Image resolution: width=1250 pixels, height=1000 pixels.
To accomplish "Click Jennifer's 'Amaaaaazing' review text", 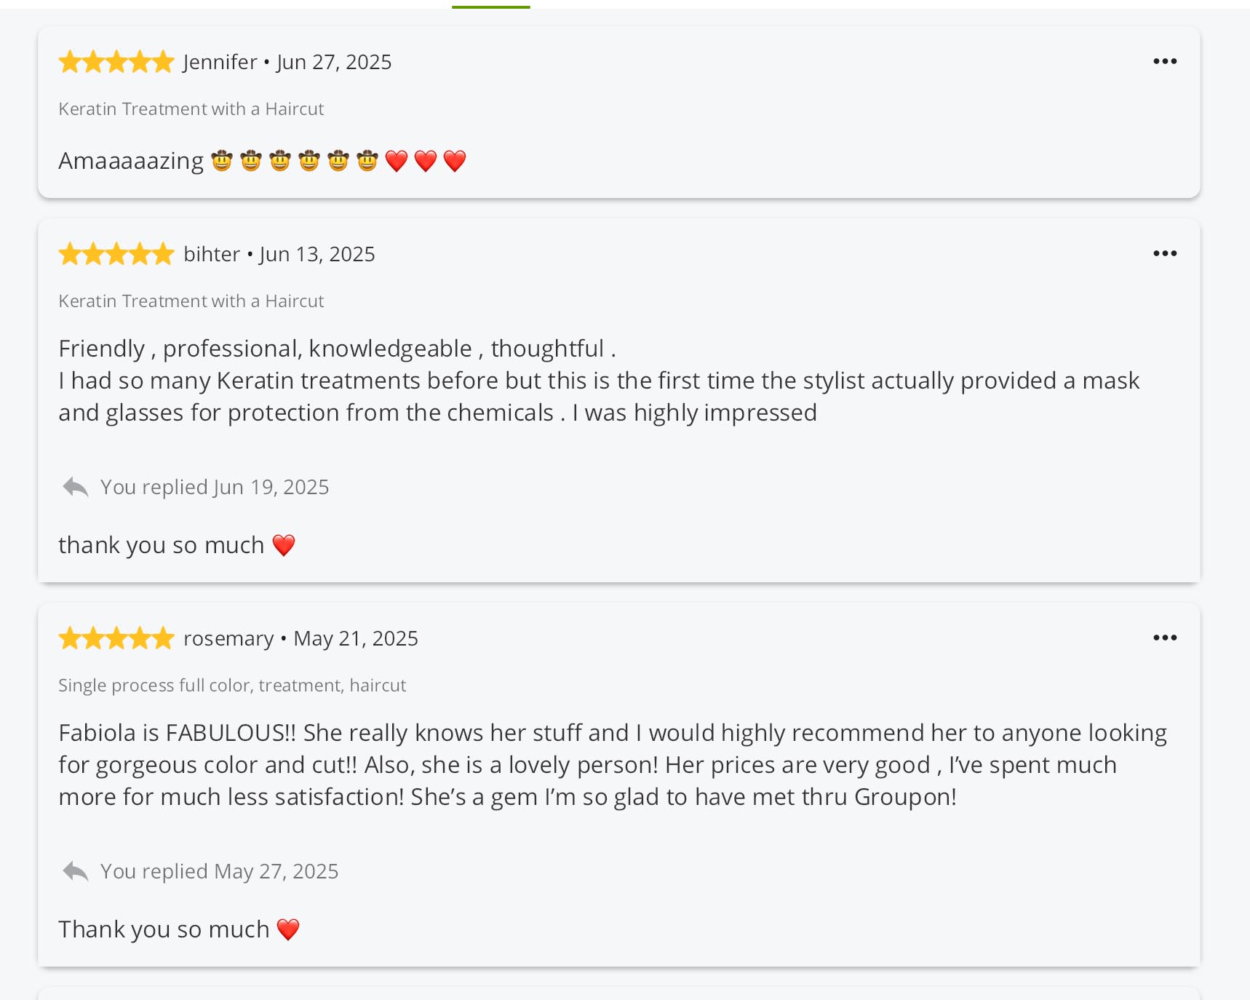I will pyautogui.click(x=131, y=161).
